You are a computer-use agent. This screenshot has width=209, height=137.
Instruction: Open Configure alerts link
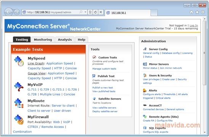[x=152, y=94]
